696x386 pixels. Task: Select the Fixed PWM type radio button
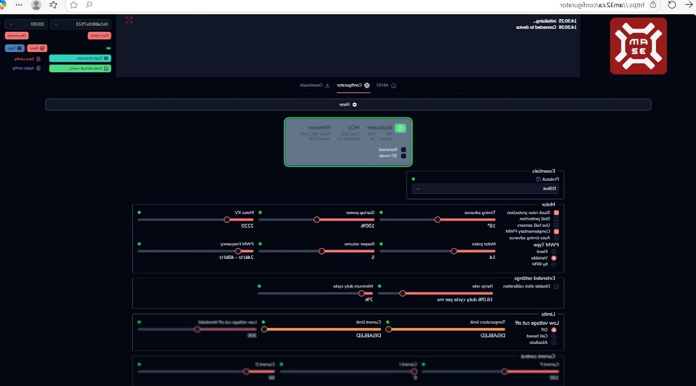click(553, 251)
